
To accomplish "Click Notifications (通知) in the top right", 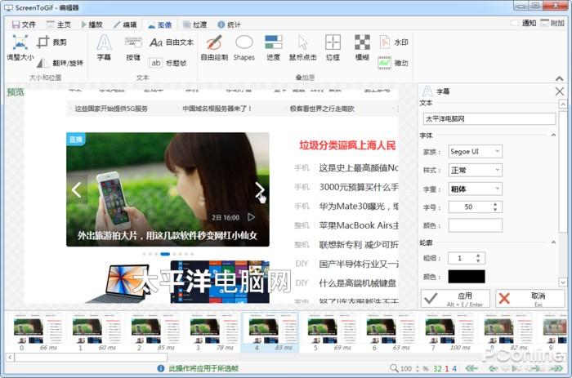I will coord(524,24).
